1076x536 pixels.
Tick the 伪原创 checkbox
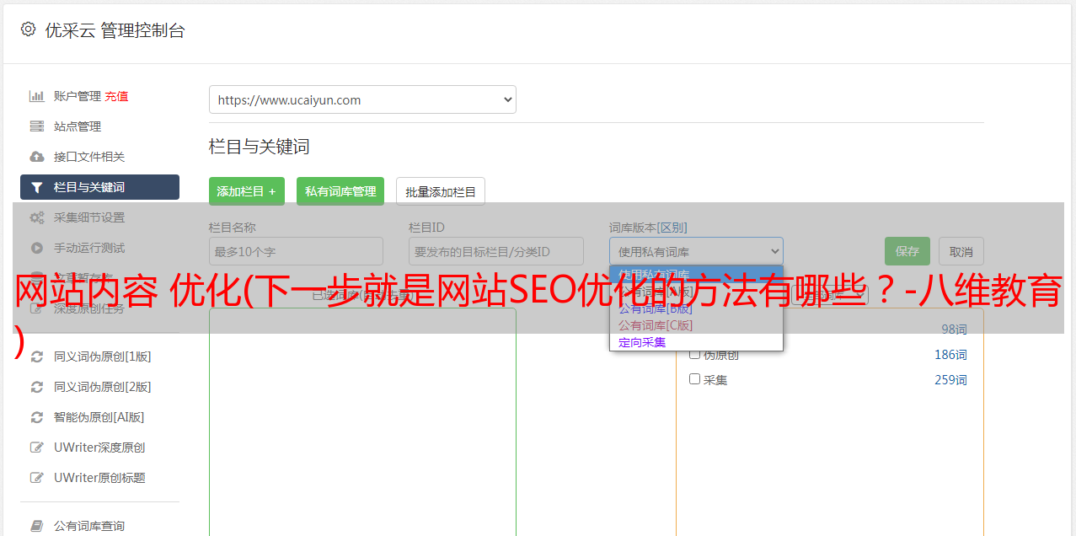(695, 354)
